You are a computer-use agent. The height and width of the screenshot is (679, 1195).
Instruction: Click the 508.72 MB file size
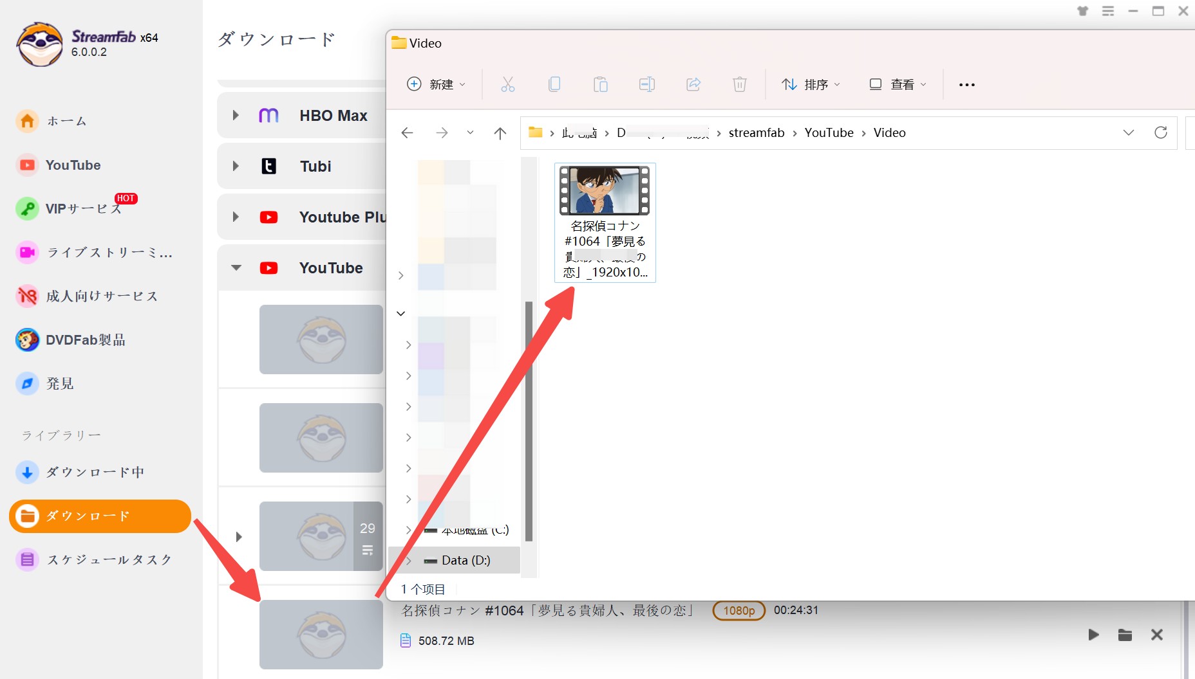[x=446, y=641]
